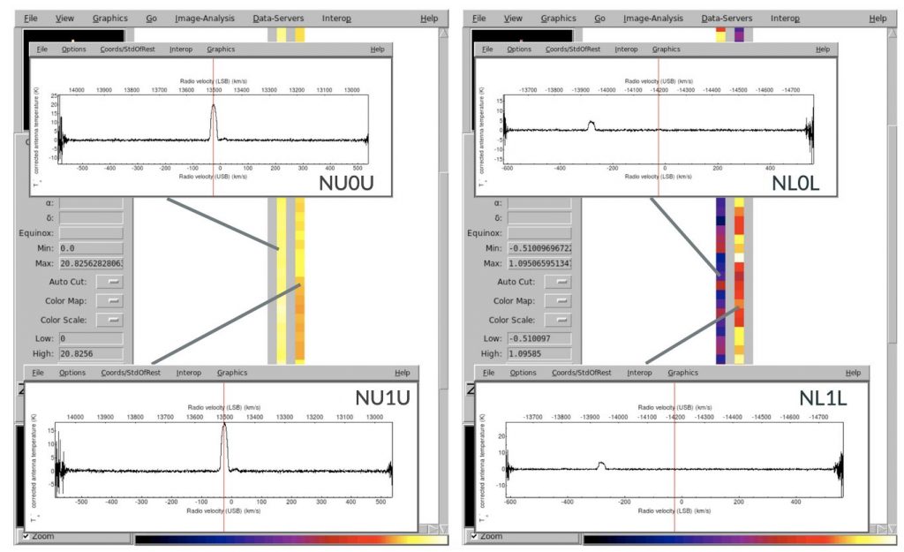
Task: Open the Interop menu in the NL0L spectrum window
Action: click(x=627, y=49)
